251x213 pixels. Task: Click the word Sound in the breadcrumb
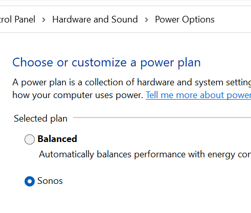pos(125,19)
